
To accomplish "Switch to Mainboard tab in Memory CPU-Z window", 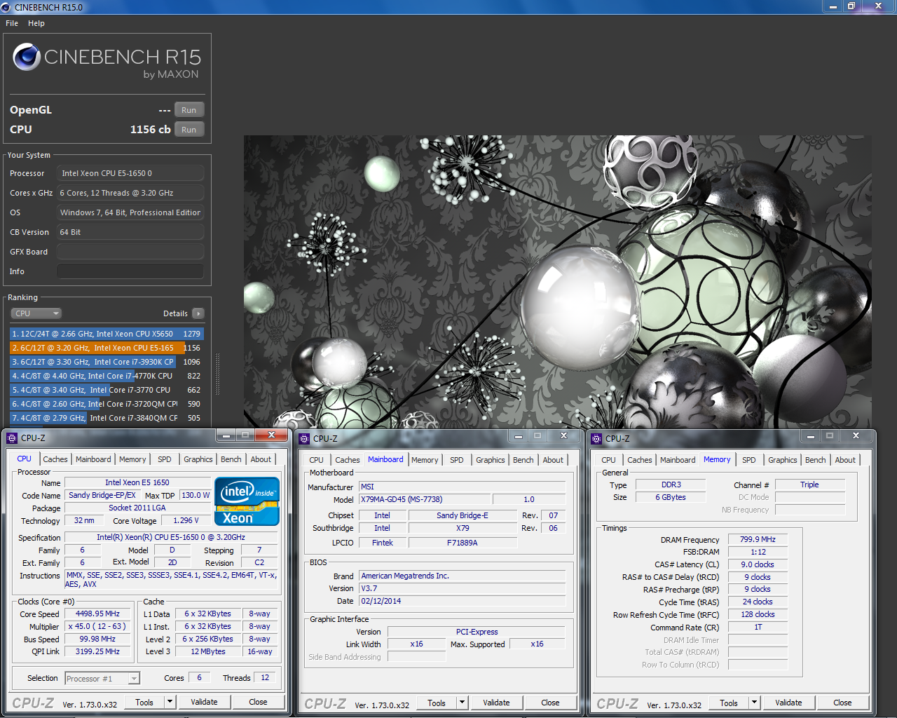I will pos(678,460).
